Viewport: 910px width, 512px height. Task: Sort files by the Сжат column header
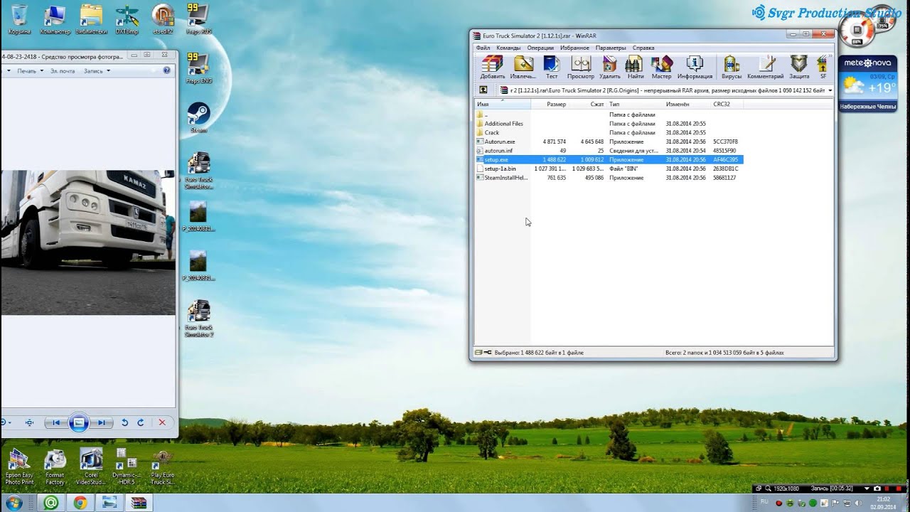pyautogui.click(x=587, y=105)
